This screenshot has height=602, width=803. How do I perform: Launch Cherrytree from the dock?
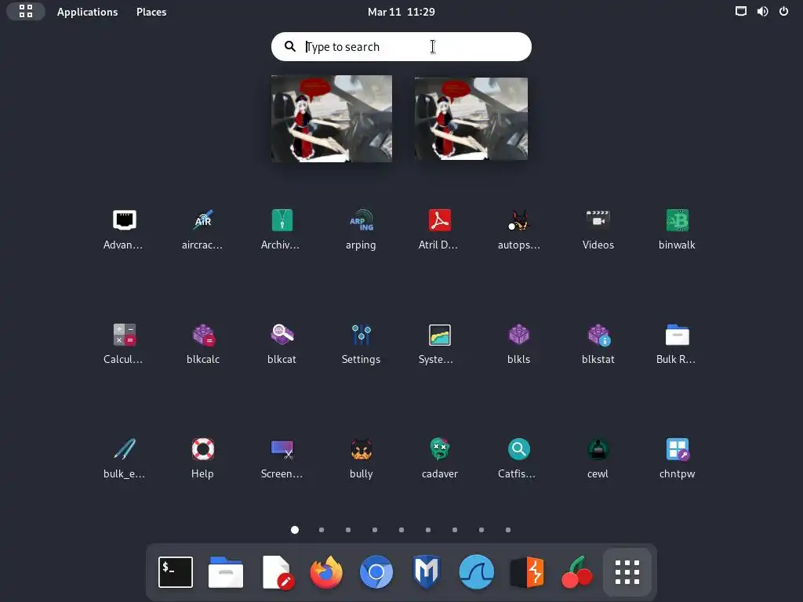[577, 571]
